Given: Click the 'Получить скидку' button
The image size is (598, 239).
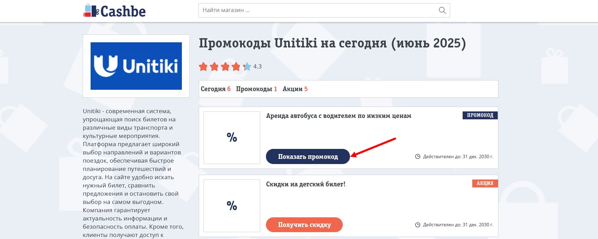Looking at the screenshot, I should coord(304,225).
